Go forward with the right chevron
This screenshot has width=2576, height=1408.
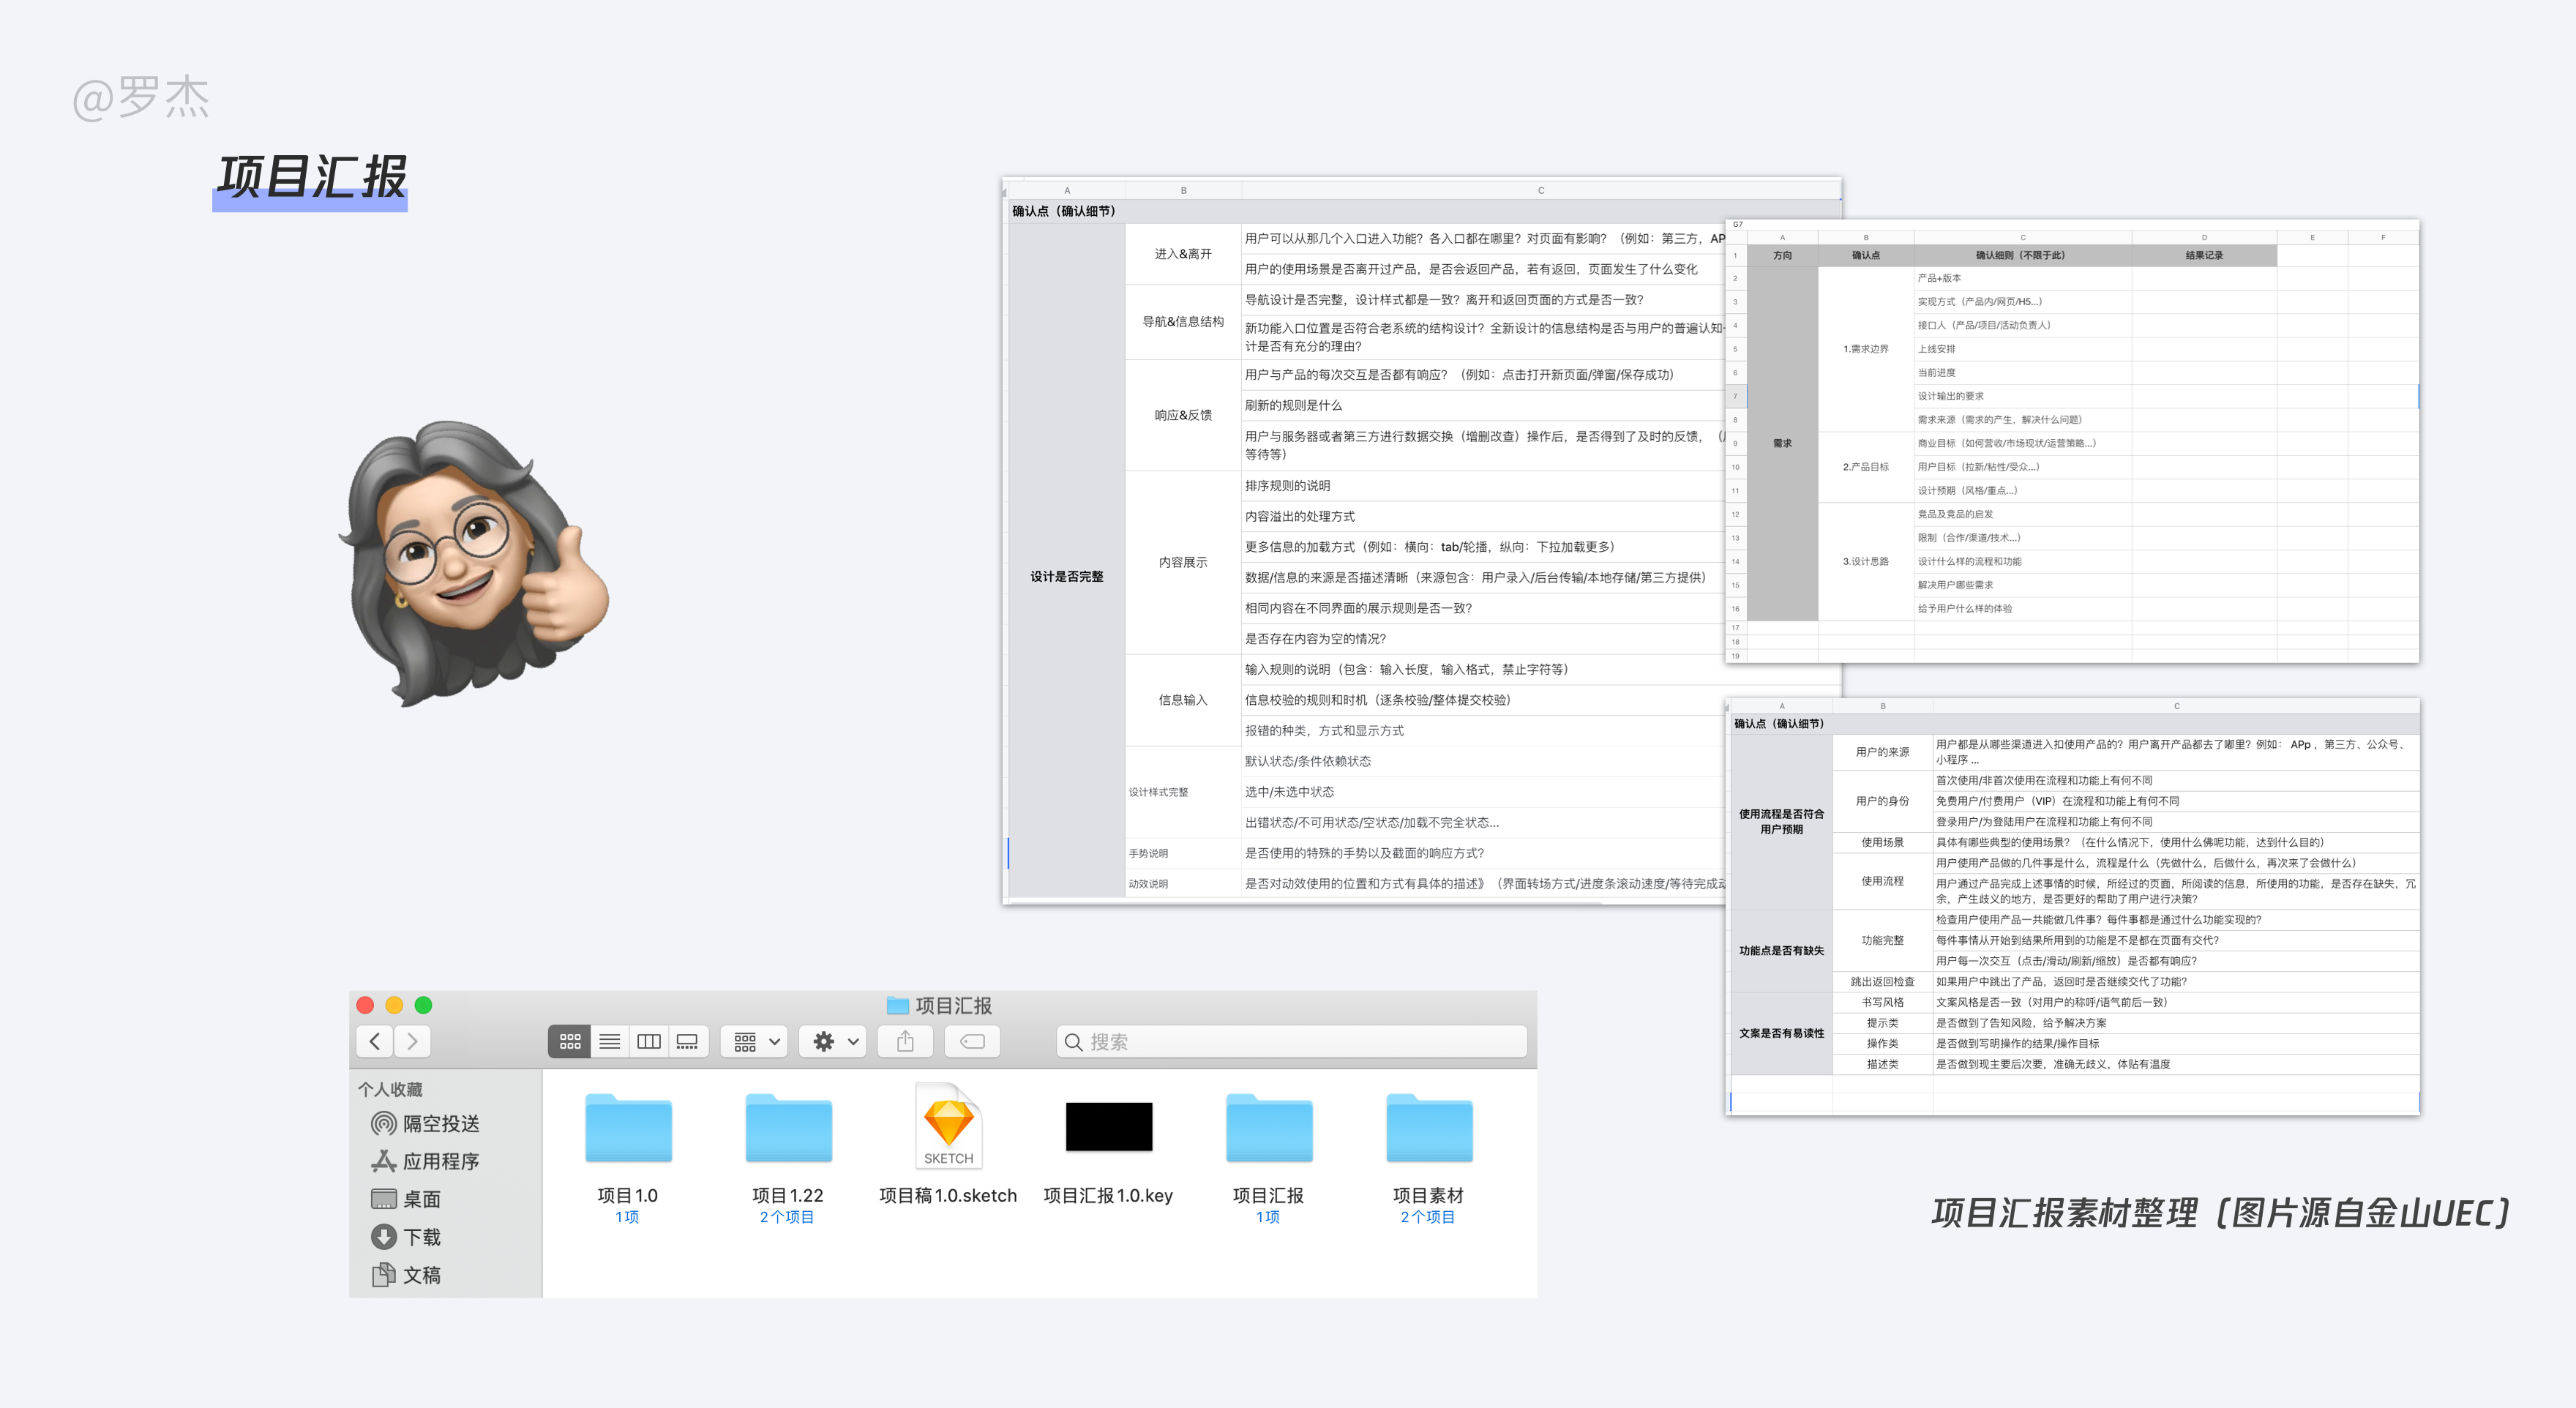coord(412,1041)
